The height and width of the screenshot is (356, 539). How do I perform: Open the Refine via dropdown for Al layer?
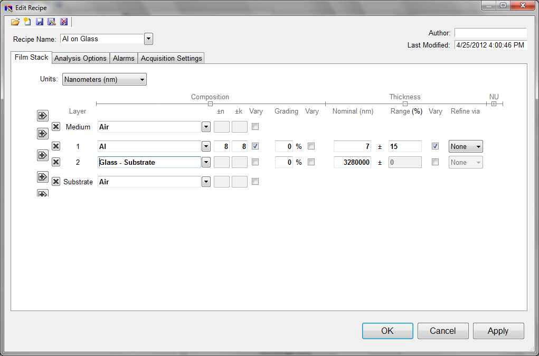coord(466,146)
